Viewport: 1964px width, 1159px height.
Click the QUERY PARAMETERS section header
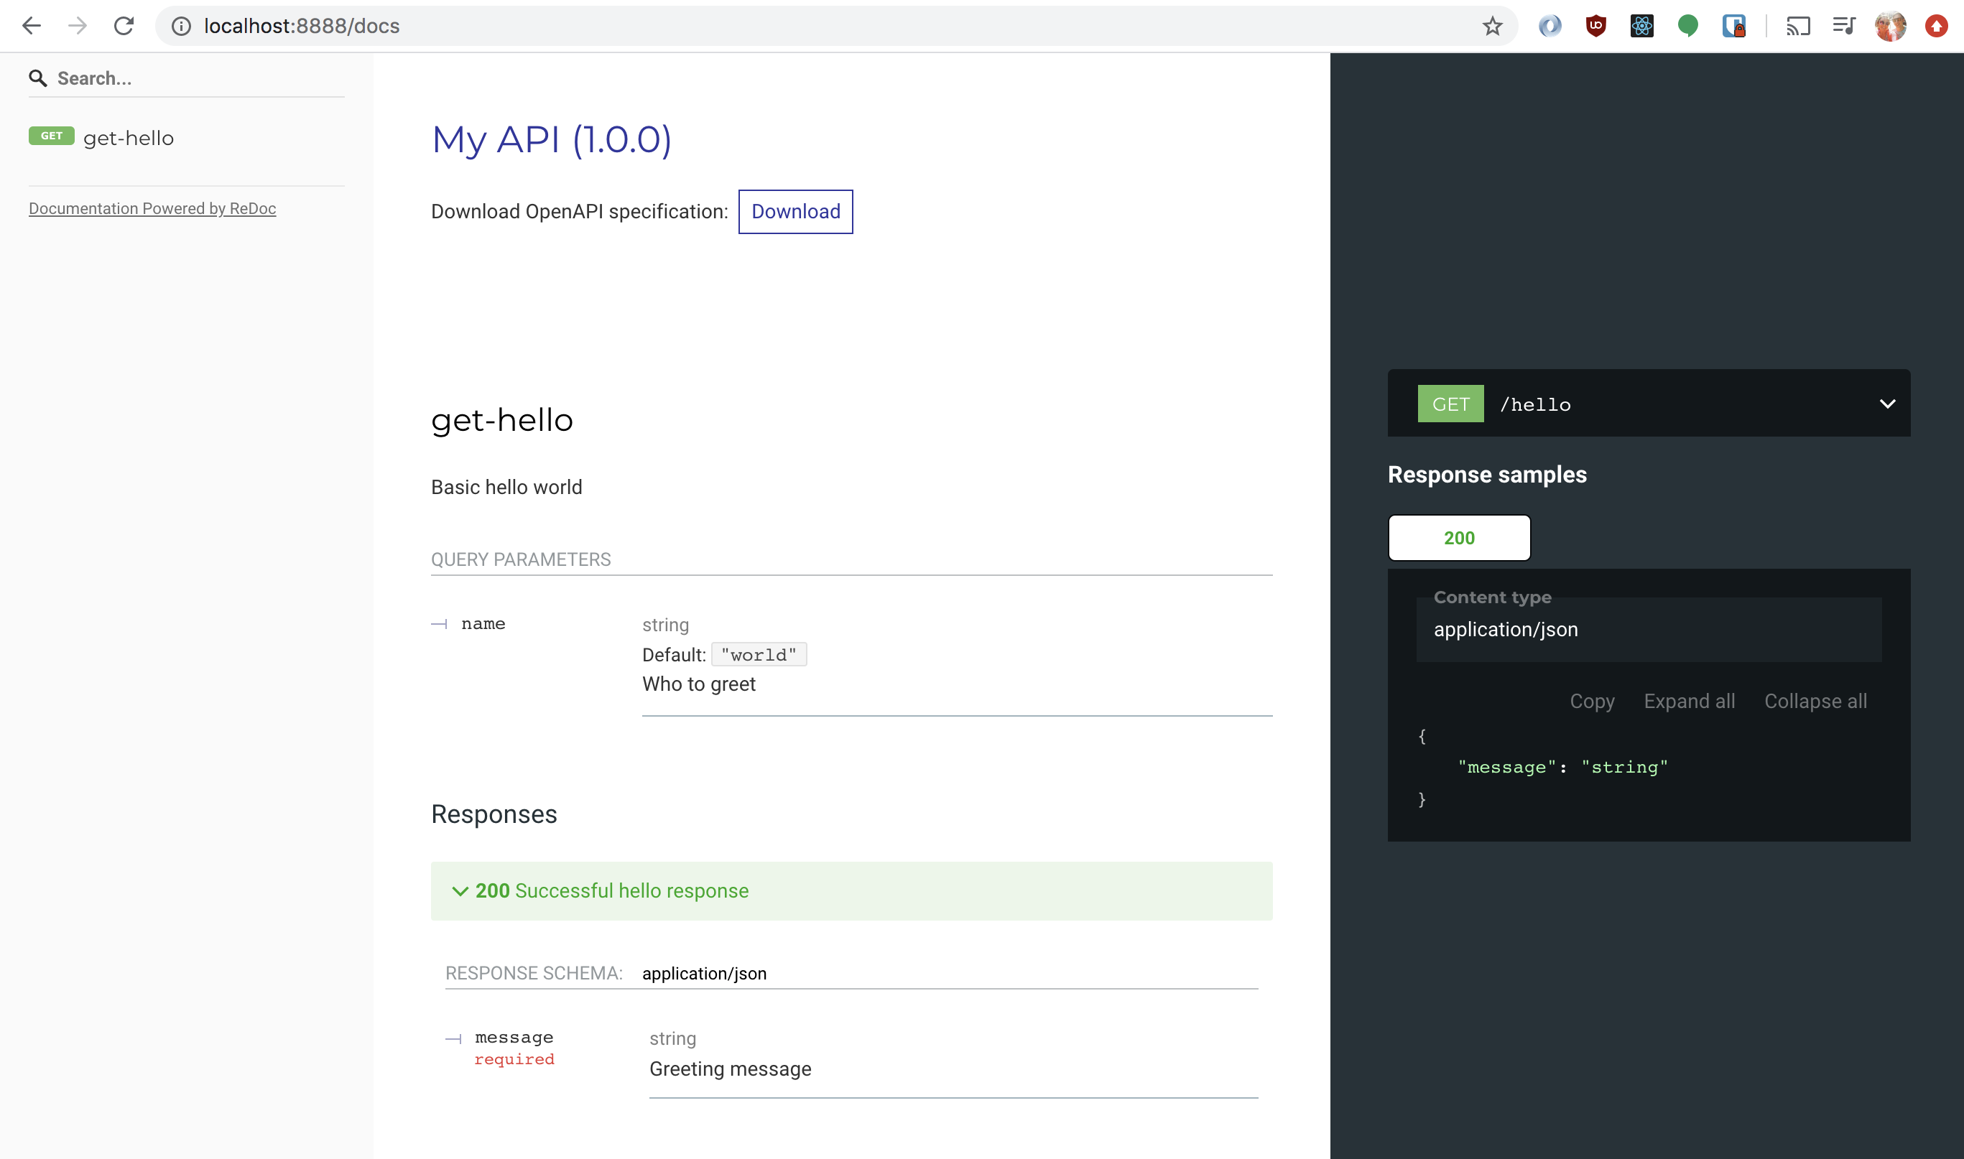point(520,560)
